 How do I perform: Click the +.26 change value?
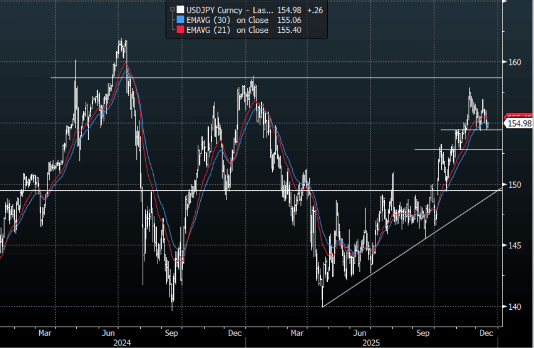[x=315, y=10]
